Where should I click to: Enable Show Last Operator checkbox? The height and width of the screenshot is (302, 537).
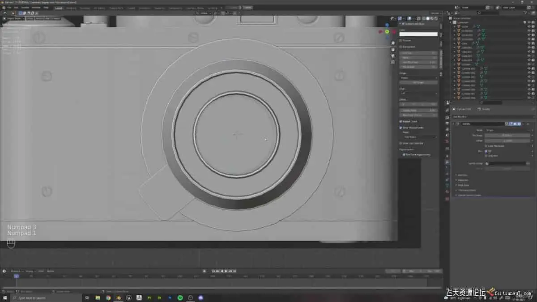point(401,143)
